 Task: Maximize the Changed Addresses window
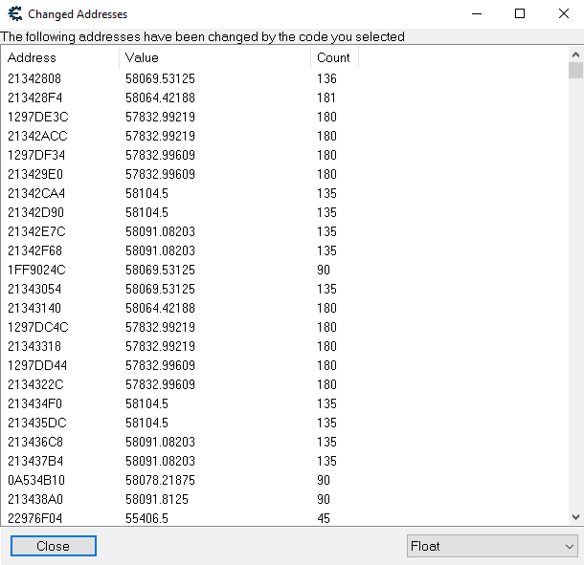[x=520, y=14]
